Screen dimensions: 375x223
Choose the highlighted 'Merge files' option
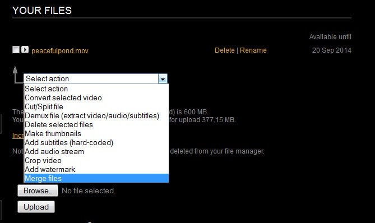coord(96,178)
